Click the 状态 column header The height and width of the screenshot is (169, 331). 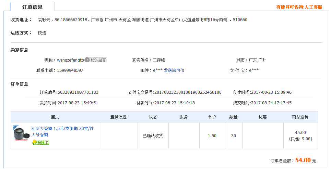pyautogui.click(x=153, y=117)
